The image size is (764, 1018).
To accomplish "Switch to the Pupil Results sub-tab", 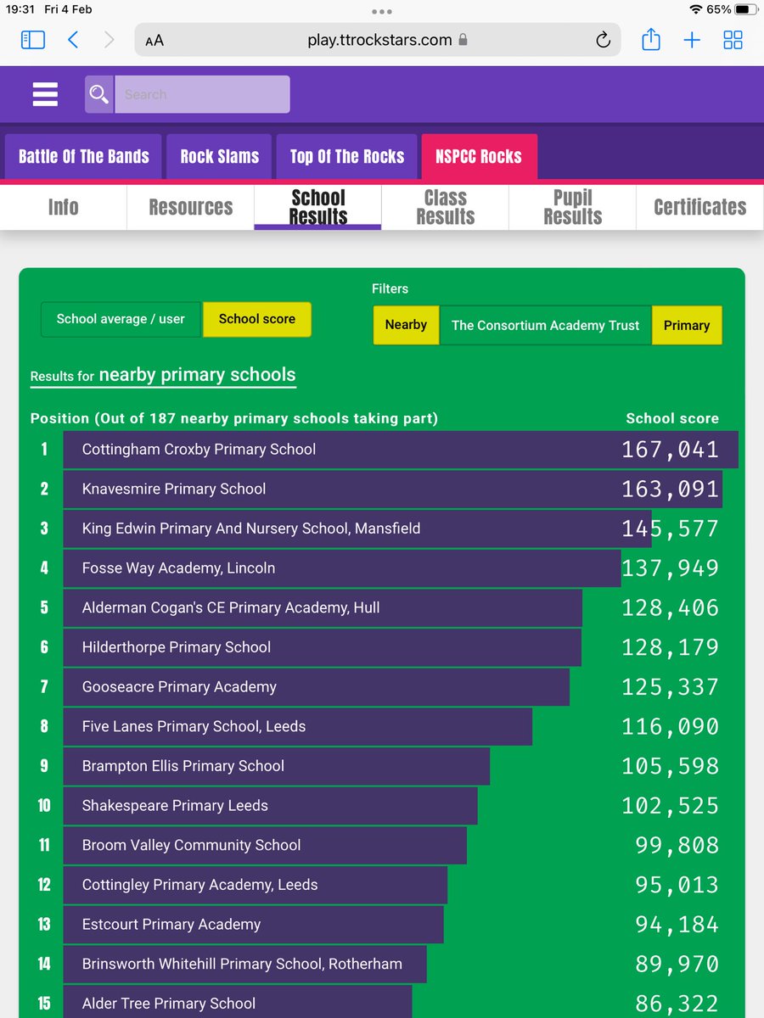I will (572, 208).
